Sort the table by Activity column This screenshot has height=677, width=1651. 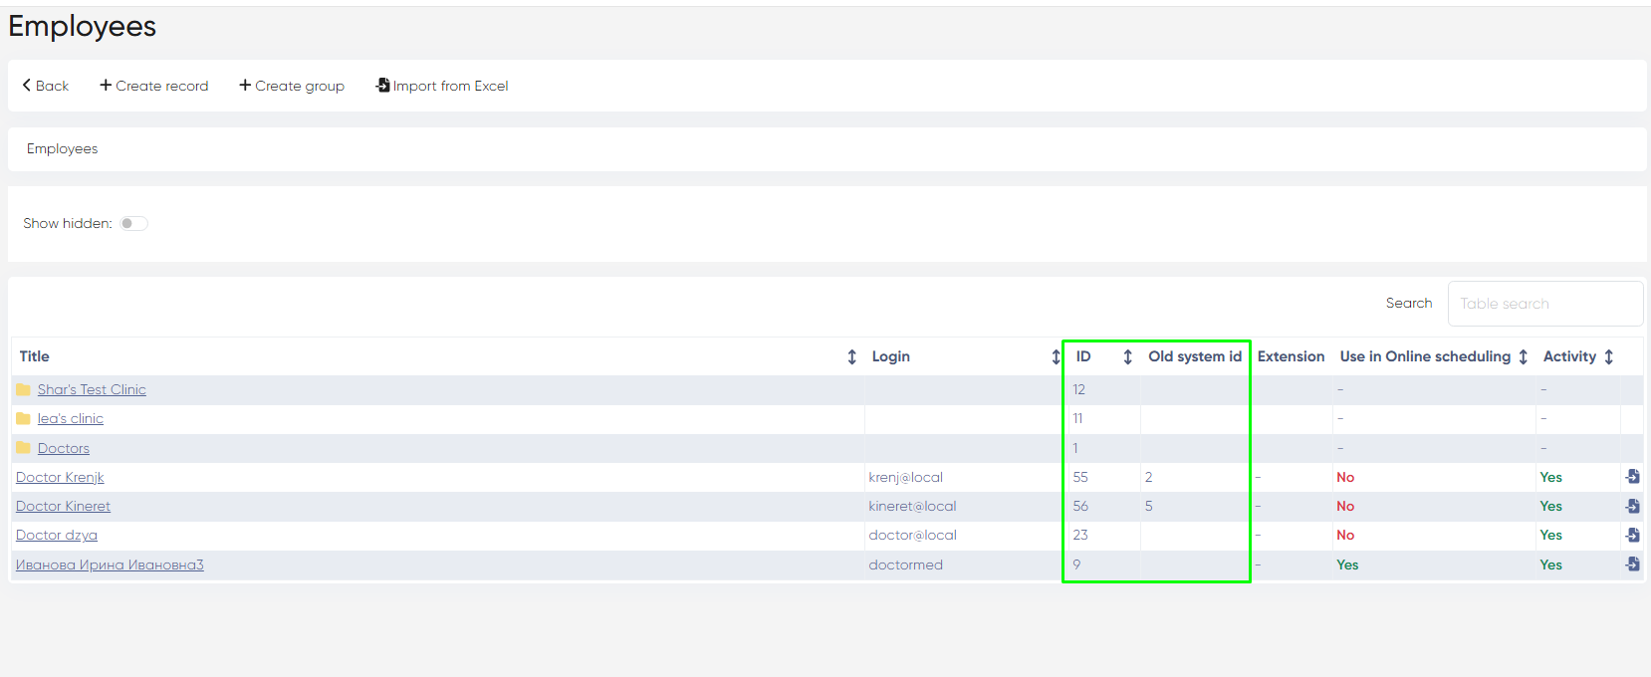click(x=1608, y=356)
